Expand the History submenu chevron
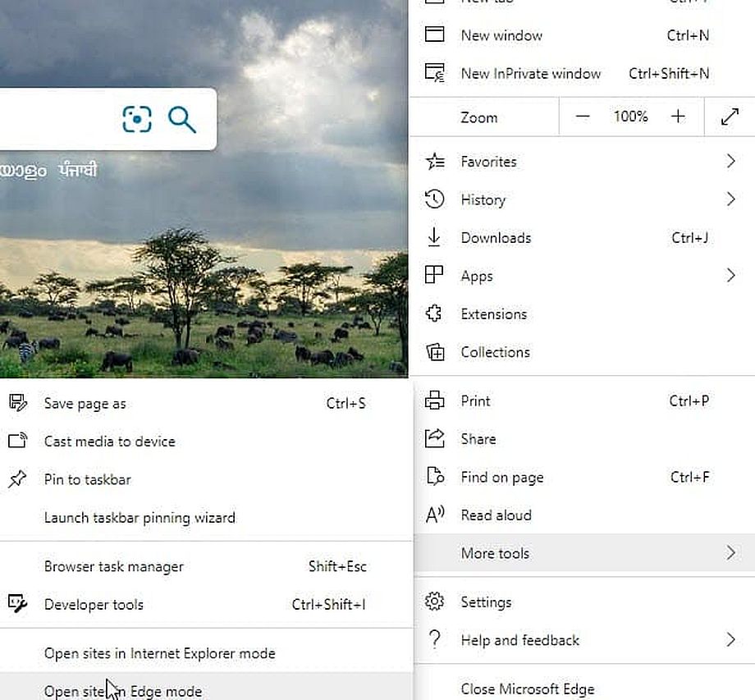Viewport: 755px width, 700px height. click(x=730, y=199)
